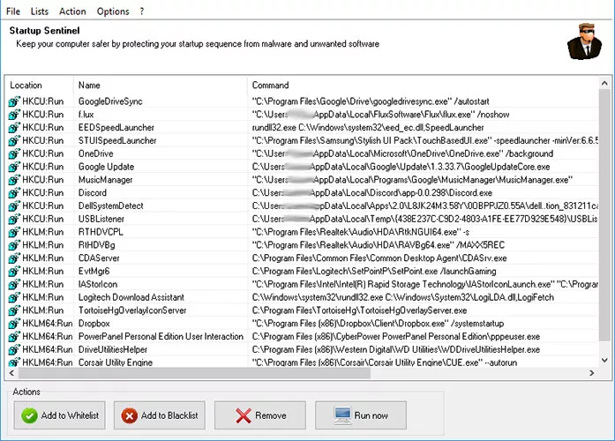The image size is (615, 441).
Task: Select the Dropbox name entry
Action: 94,324
